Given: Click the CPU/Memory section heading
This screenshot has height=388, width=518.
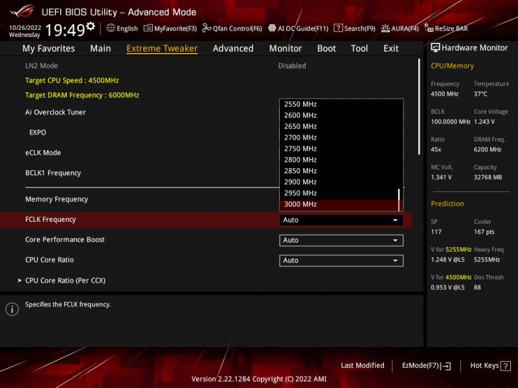Looking at the screenshot, I should (x=452, y=66).
